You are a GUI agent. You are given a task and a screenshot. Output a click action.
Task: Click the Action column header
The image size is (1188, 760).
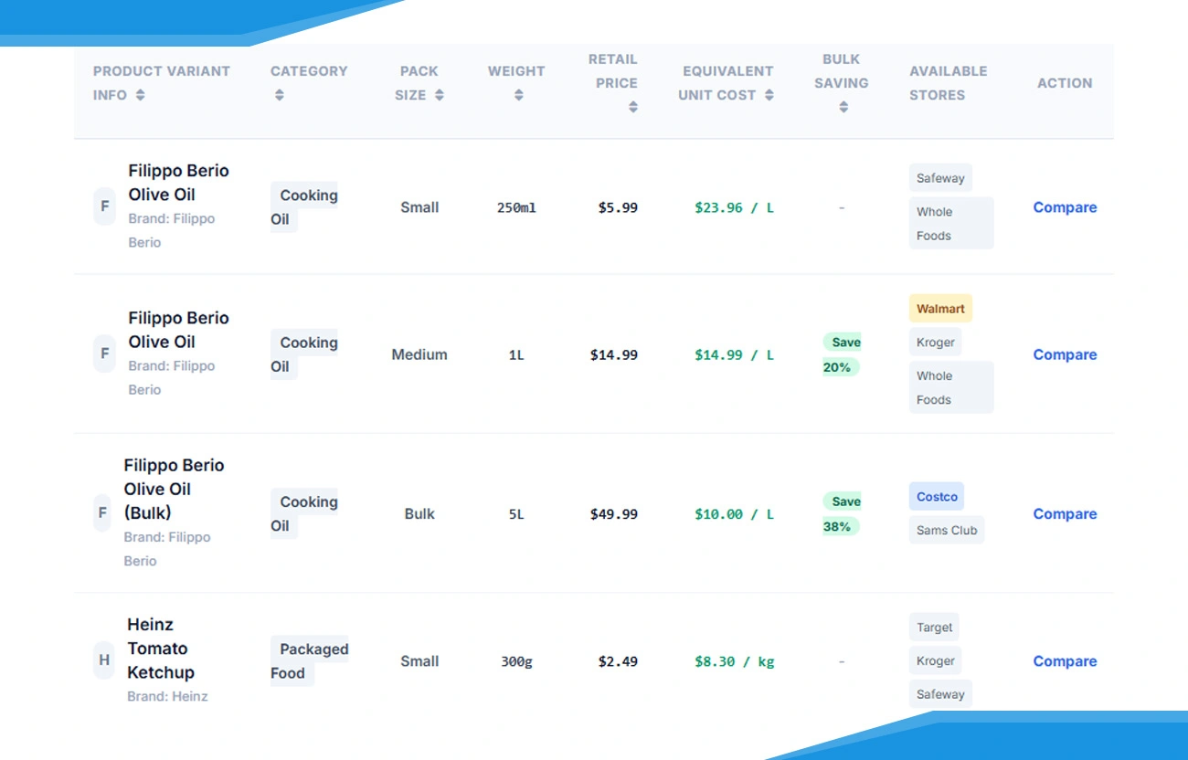tap(1065, 83)
